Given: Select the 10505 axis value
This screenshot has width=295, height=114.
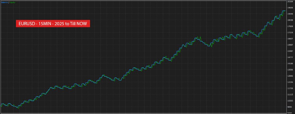Looking at the screenshot, I should coord(290,101).
